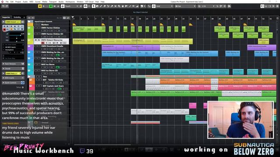Image resolution: width=280 pixels, height=157 pixels.
Task: Open the Project menu
Action: [18, 2]
